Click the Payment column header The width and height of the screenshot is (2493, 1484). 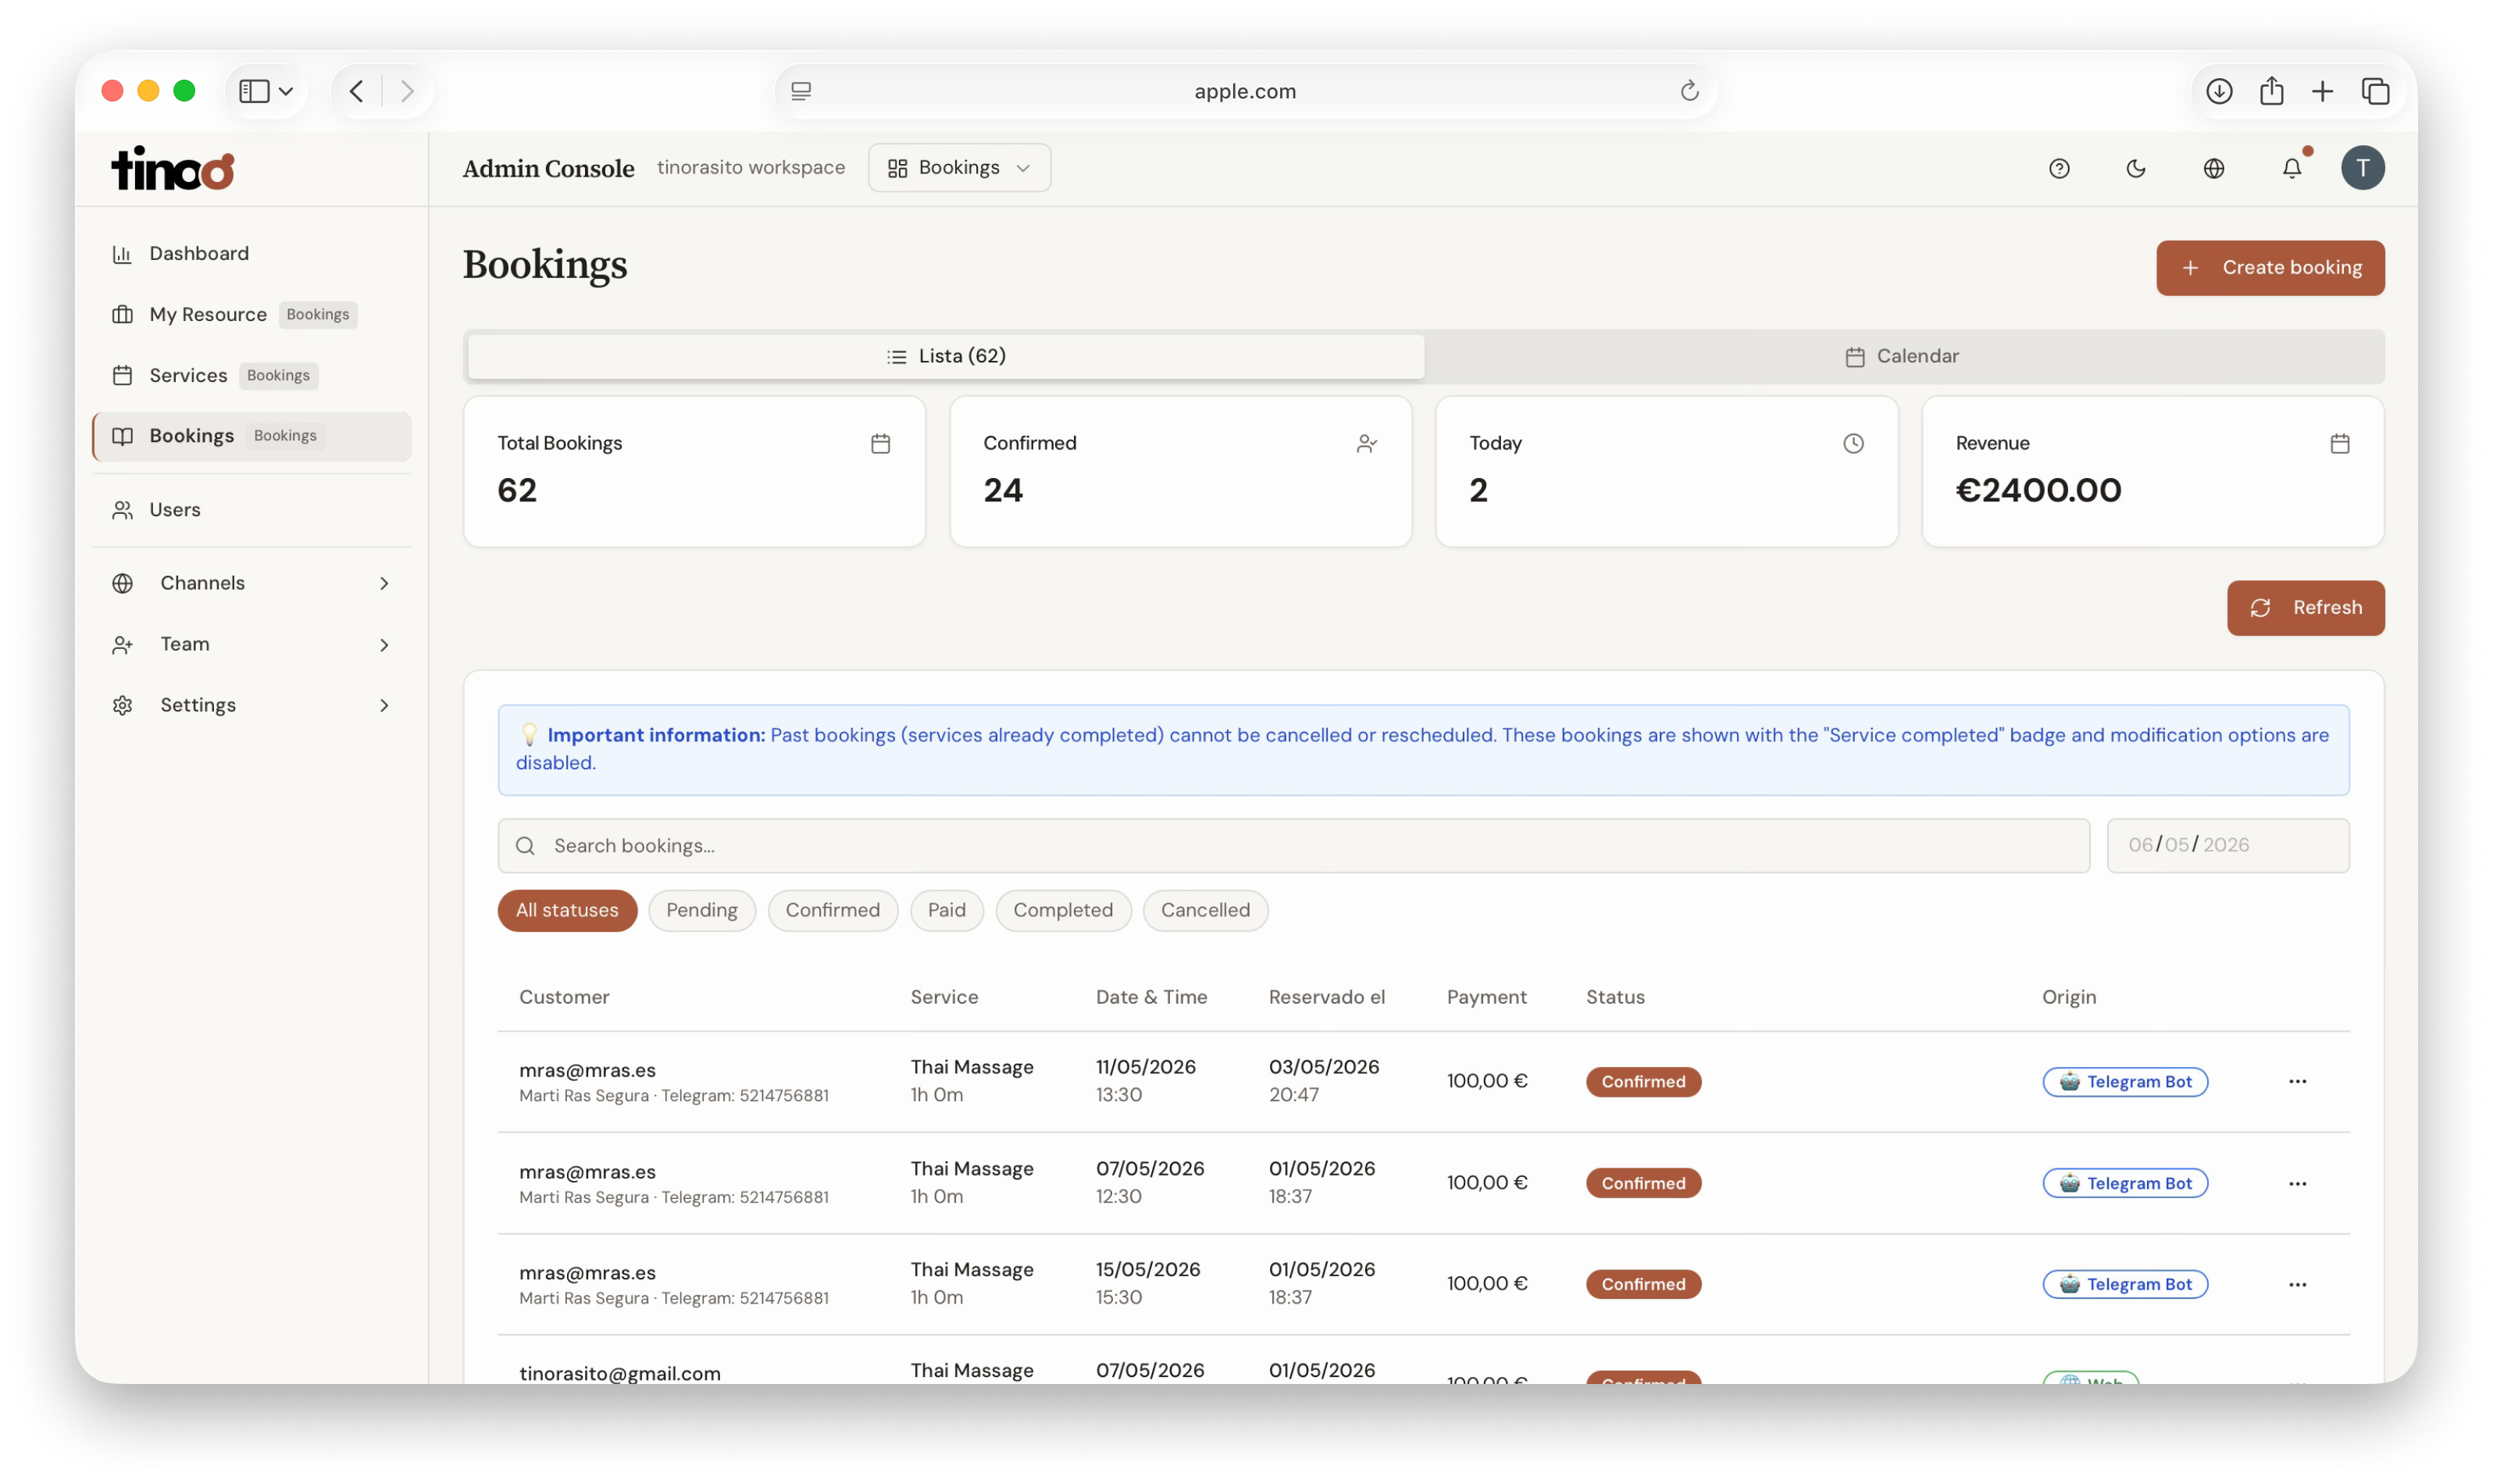click(1486, 997)
